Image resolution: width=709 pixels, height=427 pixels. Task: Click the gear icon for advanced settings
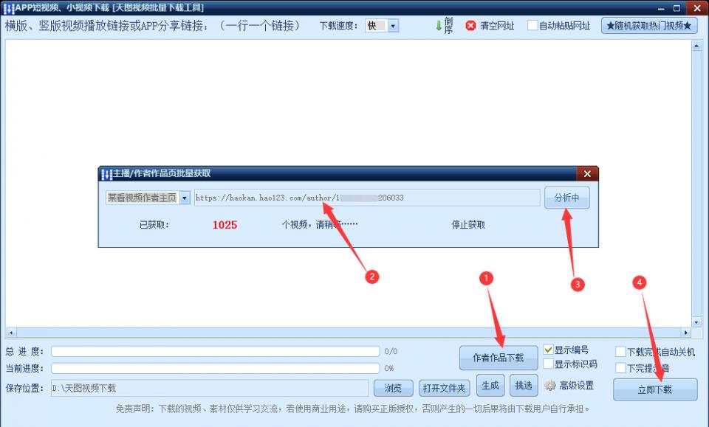tap(549, 386)
